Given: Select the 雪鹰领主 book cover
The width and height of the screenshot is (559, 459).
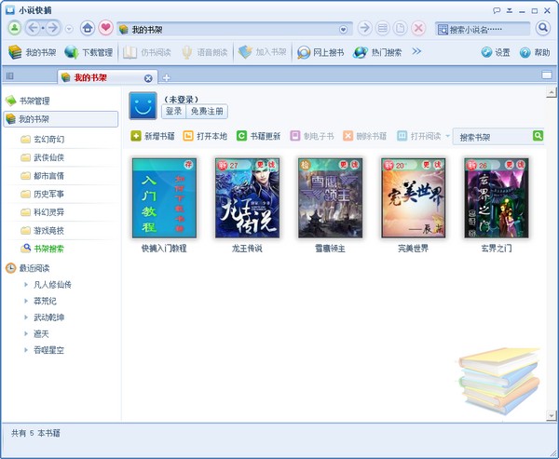Looking at the screenshot, I should [x=330, y=198].
